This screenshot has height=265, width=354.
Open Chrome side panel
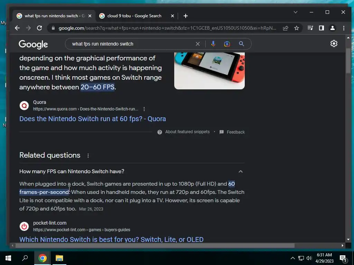coord(322,28)
